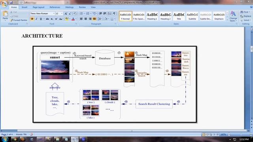Open underline style dropdown arrow
The height and width of the screenshot is (142, 253).
point(44,19)
